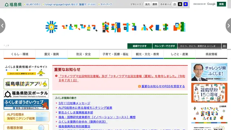Screen dimensions: 231x130
Task: Open right-column ひとつ、ひとつ、実現するふくしま banner
Action: (x=209, y=114)
